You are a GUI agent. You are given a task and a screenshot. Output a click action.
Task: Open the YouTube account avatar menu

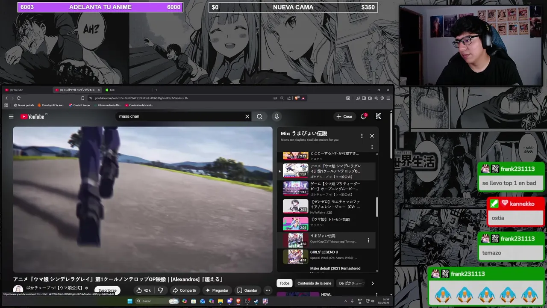[x=378, y=116]
